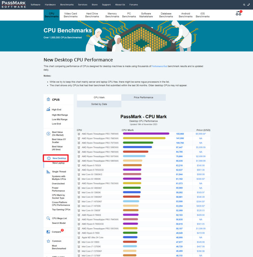Click the Single Thread bar chart icon
The width and height of the screenshot is (253, 257).
[48, 172]
